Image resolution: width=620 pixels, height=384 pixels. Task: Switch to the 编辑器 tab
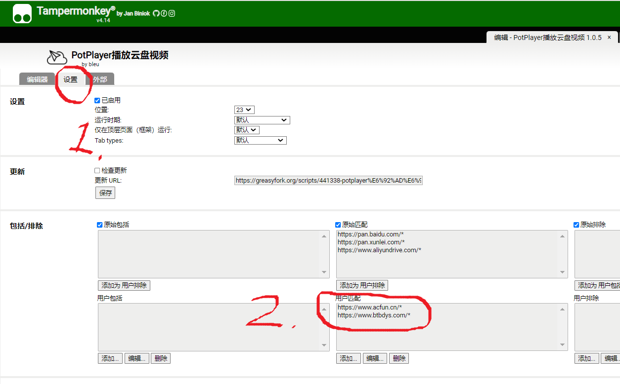click(38, 79)
